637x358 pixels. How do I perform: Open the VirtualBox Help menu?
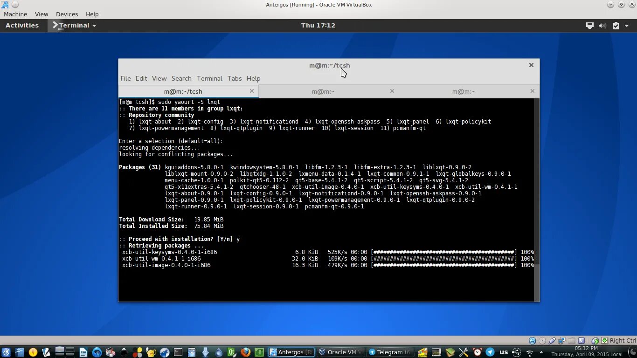(x=92, y=14)
